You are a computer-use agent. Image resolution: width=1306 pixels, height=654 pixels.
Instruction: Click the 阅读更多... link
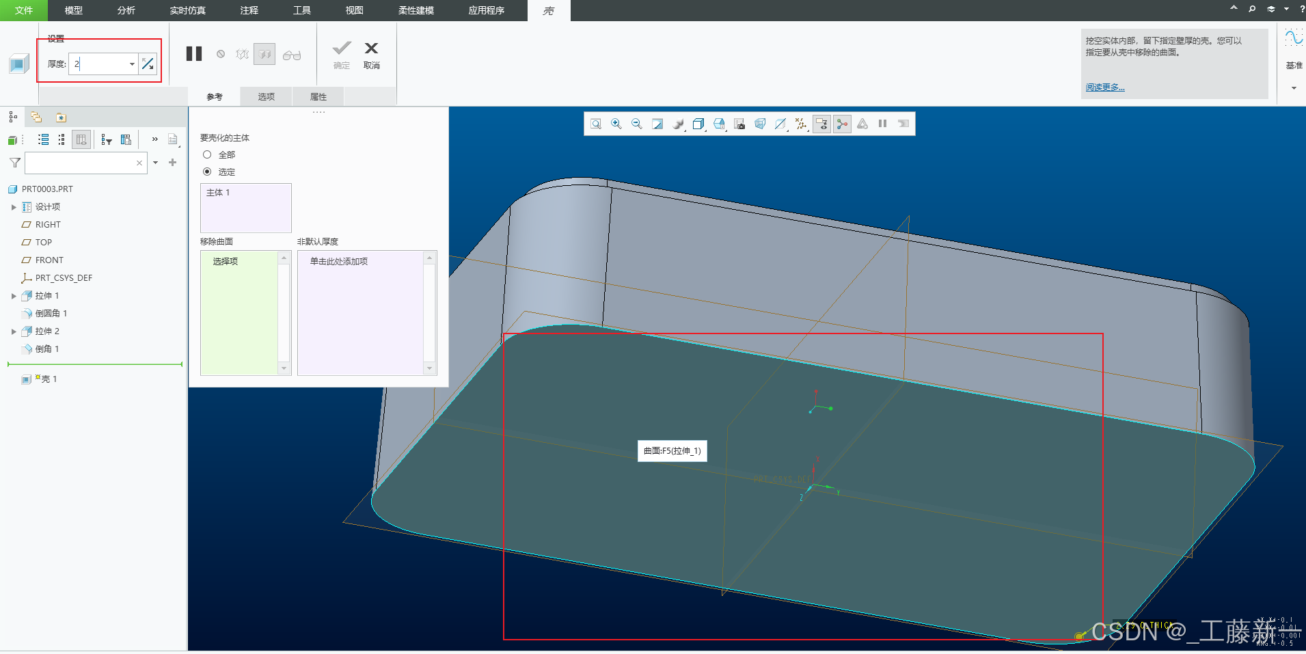(x=1105, y=87)
